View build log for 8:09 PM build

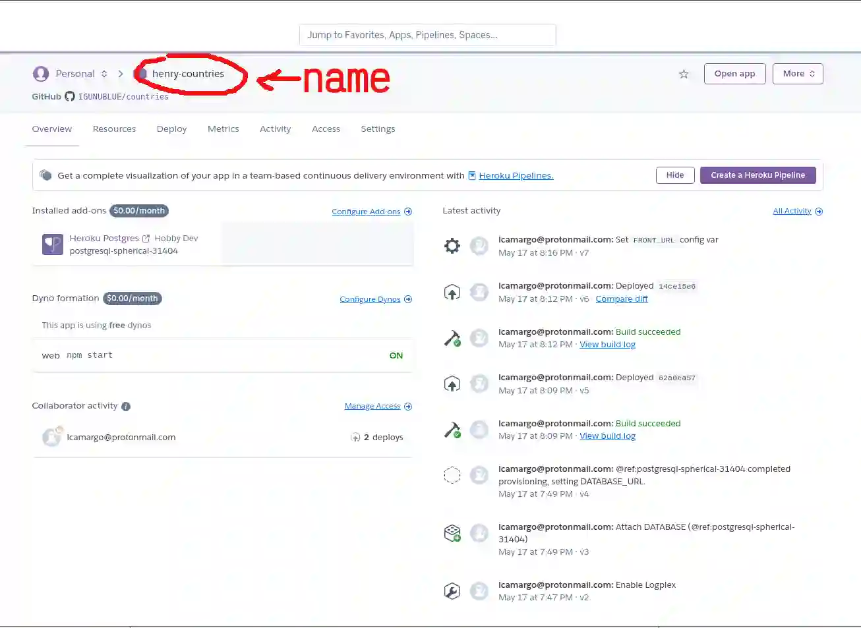[x=608, y=436]
